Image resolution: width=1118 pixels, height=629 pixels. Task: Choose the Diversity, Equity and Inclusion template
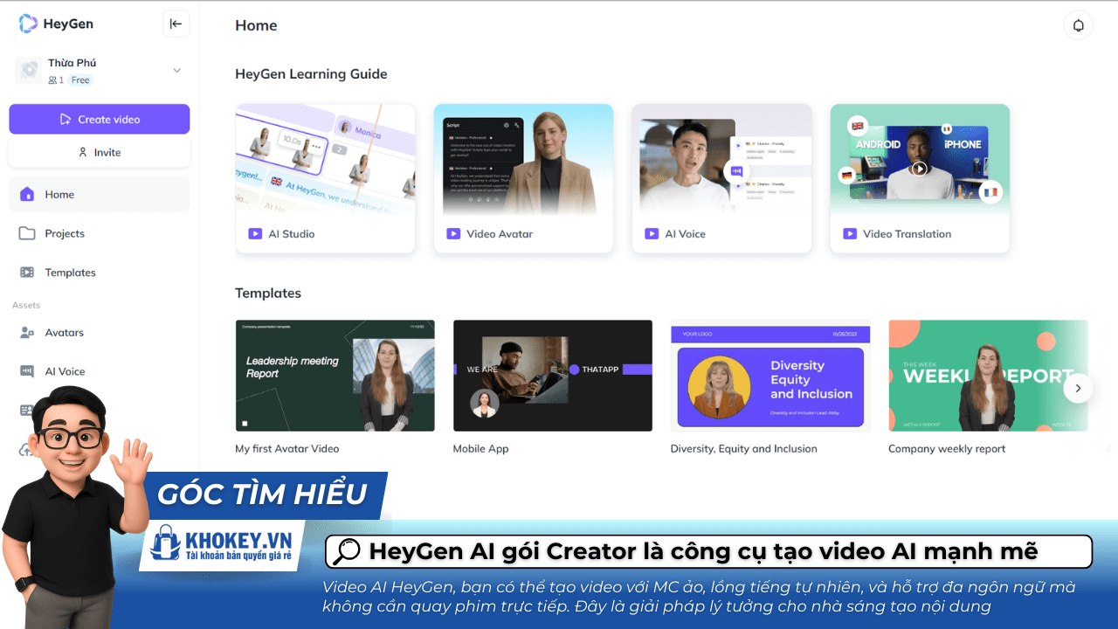[x=769, y=376]
